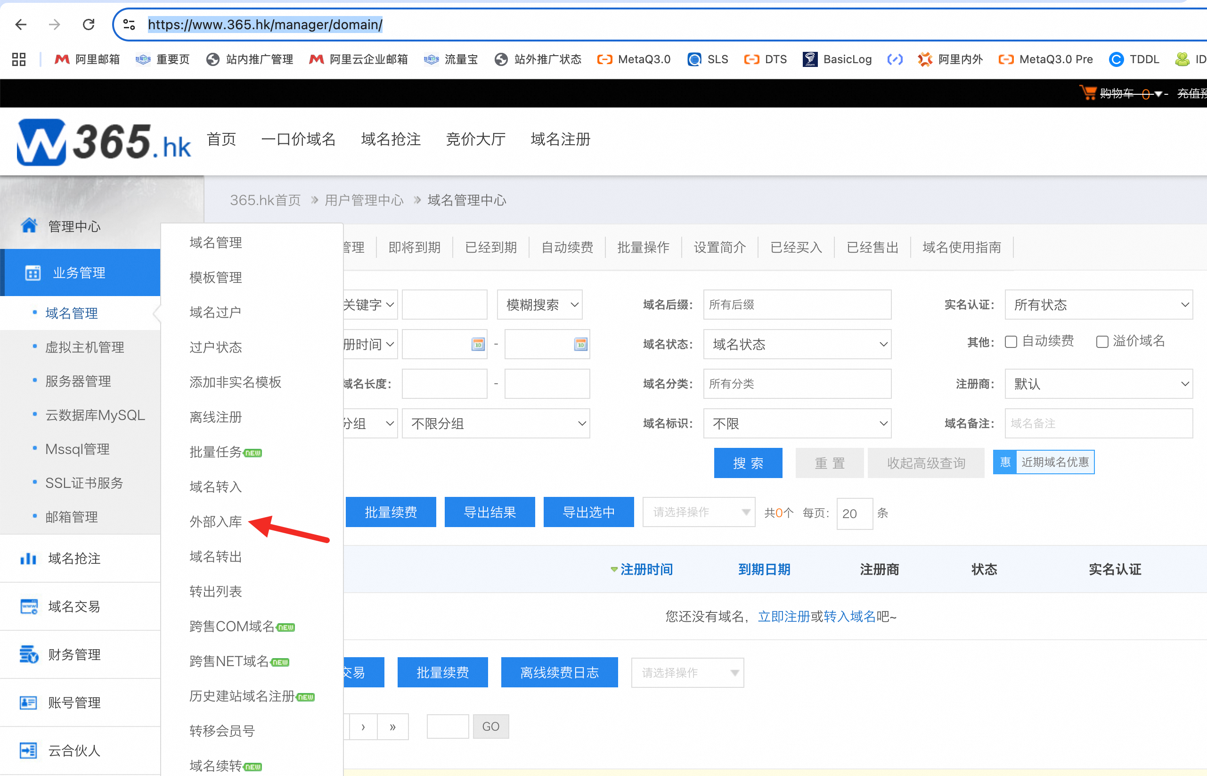Open the 阿里邮箱 bookmark

click(x=87, y=59)
